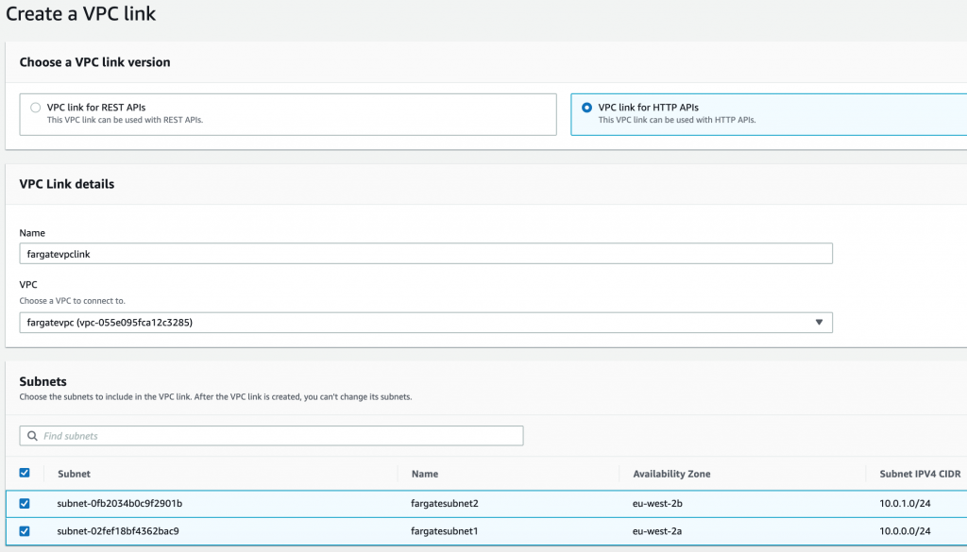Image resolution: width=967 pixels, height=552 pixels.
Task: Click the Subnets section heading
Action: click(44, 381)
